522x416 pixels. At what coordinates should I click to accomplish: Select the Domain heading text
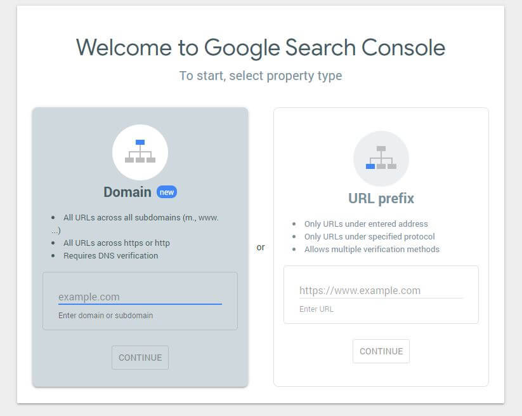[127, 192]
